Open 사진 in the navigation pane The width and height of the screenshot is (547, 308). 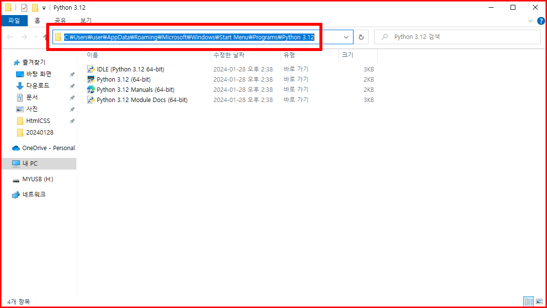click(32, 109)
